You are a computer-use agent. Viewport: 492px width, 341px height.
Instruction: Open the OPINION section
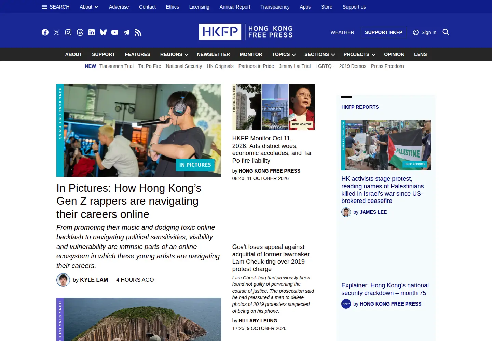394,54
